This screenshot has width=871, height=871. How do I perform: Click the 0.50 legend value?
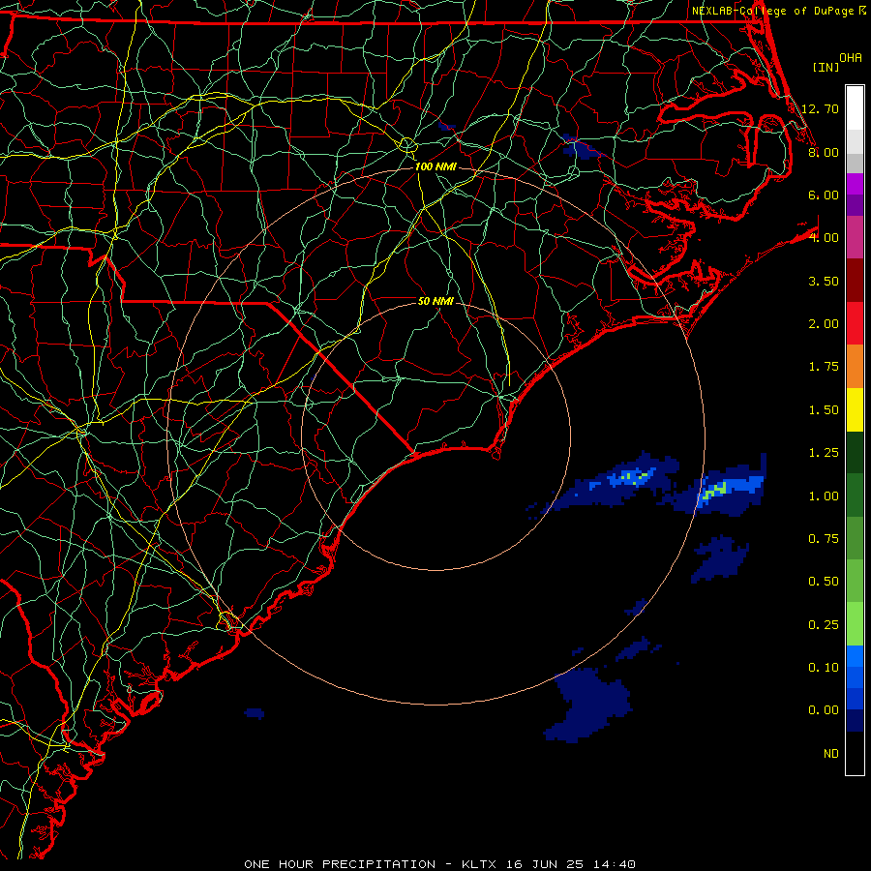(x=824, y=582)
